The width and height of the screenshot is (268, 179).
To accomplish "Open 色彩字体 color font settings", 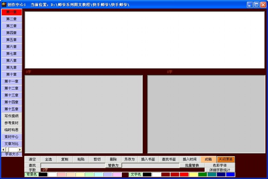I will (220, 165).
